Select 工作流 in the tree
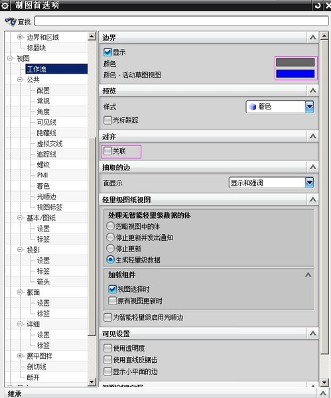 36,69
